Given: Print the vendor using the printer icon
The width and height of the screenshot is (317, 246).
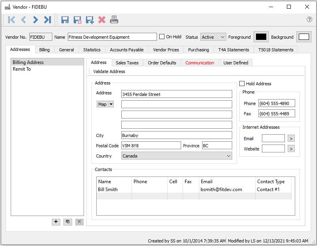Looking at the screenshot, I should pyautogui.click(x=114, y=20).
